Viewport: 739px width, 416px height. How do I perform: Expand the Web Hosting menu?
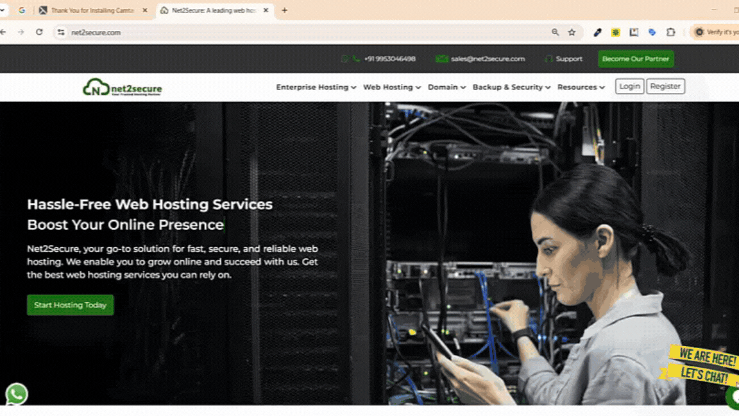pos(391,87)
